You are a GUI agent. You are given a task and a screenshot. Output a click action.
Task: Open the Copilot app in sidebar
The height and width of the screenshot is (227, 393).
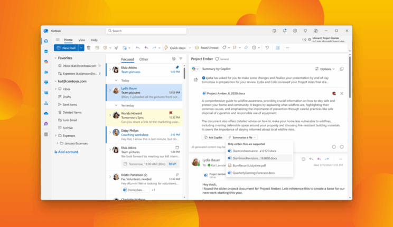[46, 62]
